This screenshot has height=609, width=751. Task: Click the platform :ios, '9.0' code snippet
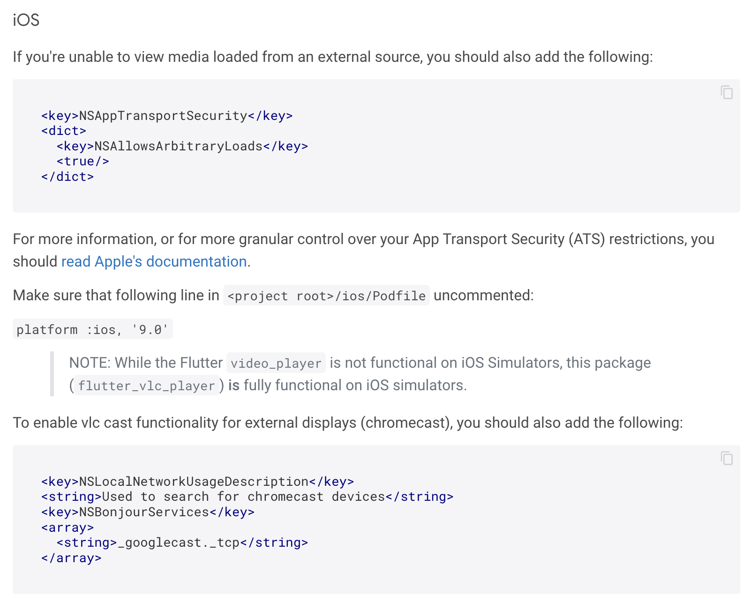click(x=92, y=329)
